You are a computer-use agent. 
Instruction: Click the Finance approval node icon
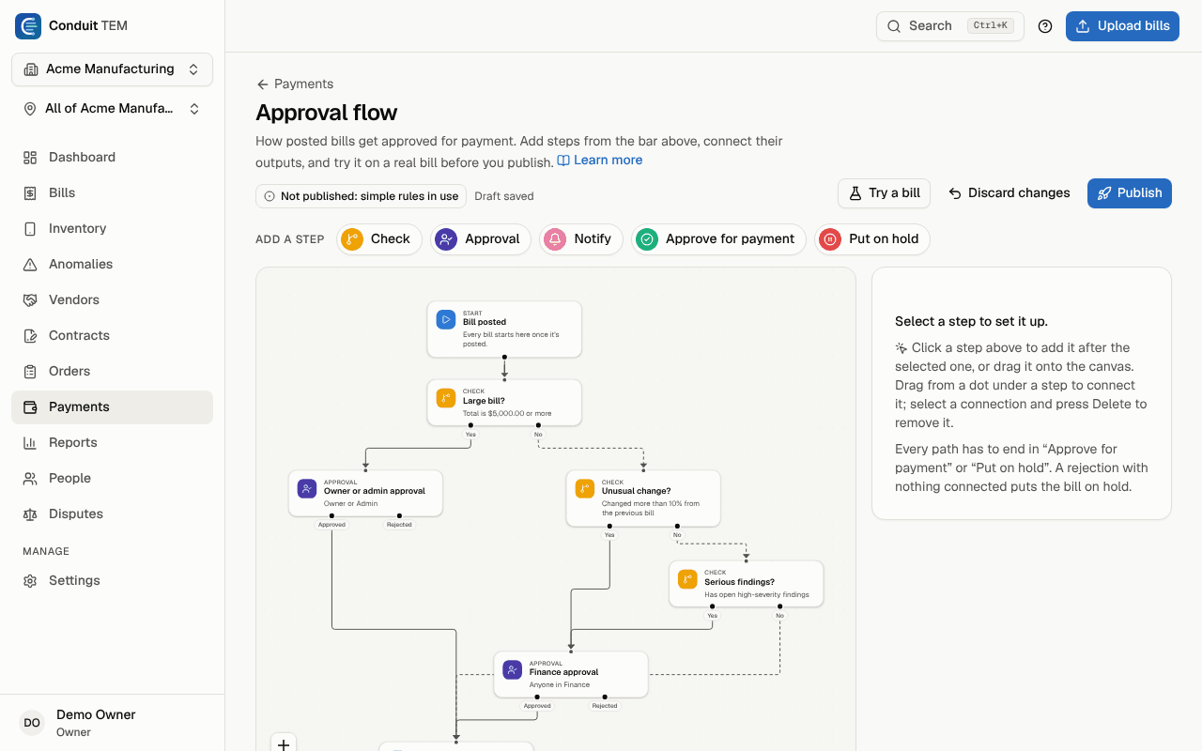512,670
